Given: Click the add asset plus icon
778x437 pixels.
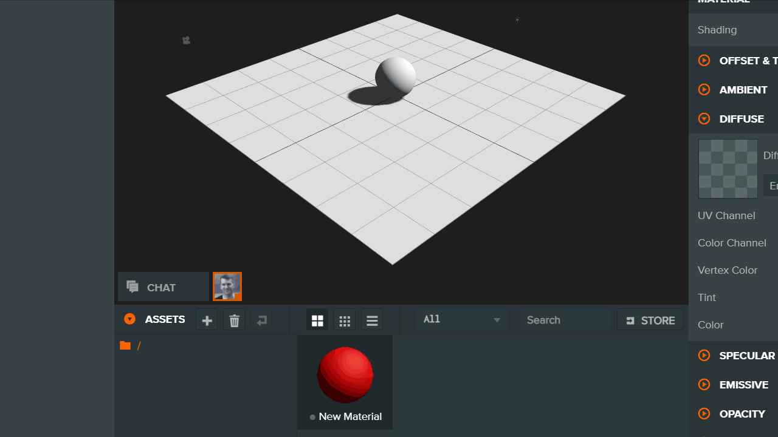Looking at the screenshot, I should pyautogui.click(x=207, y=320).
